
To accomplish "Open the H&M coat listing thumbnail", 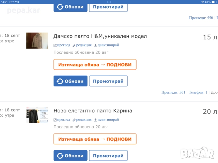I will pos(37,41).
